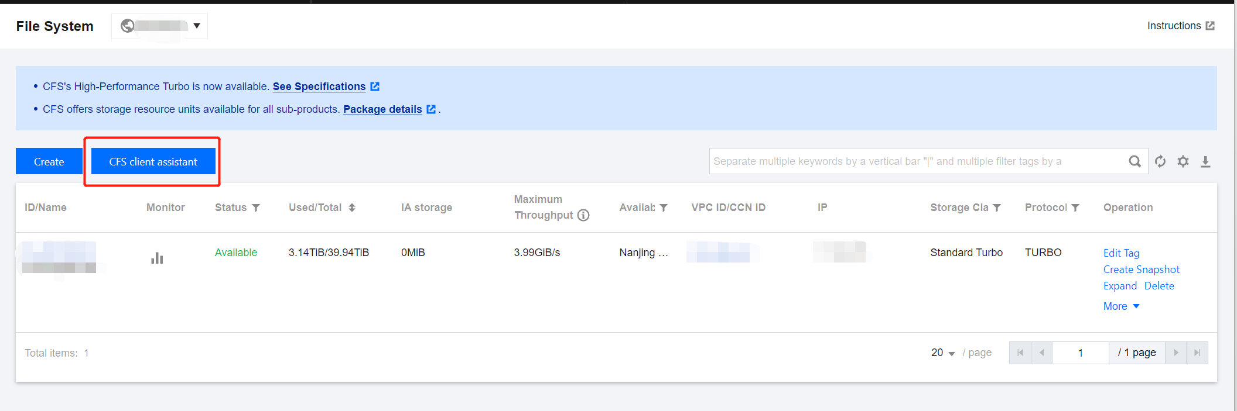The width and height of the screenshot is (1237, 411).
Task: Open See Specifications link
Action: tap(319, 87)
